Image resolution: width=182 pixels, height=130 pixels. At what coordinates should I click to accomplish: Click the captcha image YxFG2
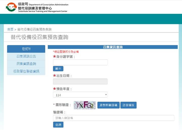[85, 105]
